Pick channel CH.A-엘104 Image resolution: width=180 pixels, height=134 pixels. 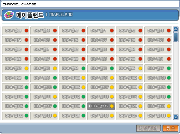16,87
